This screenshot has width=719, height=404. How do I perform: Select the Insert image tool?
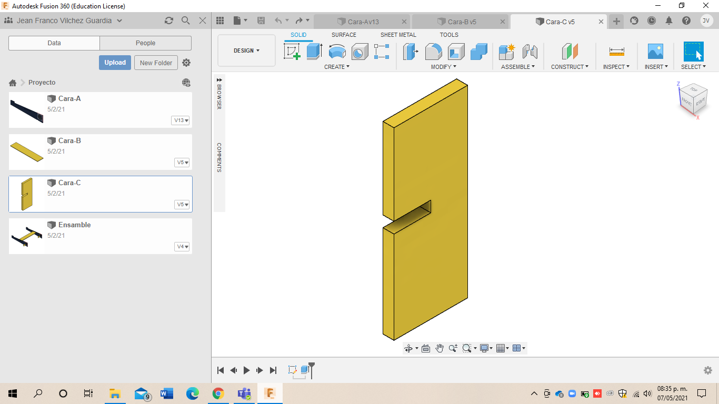(655, 52)
